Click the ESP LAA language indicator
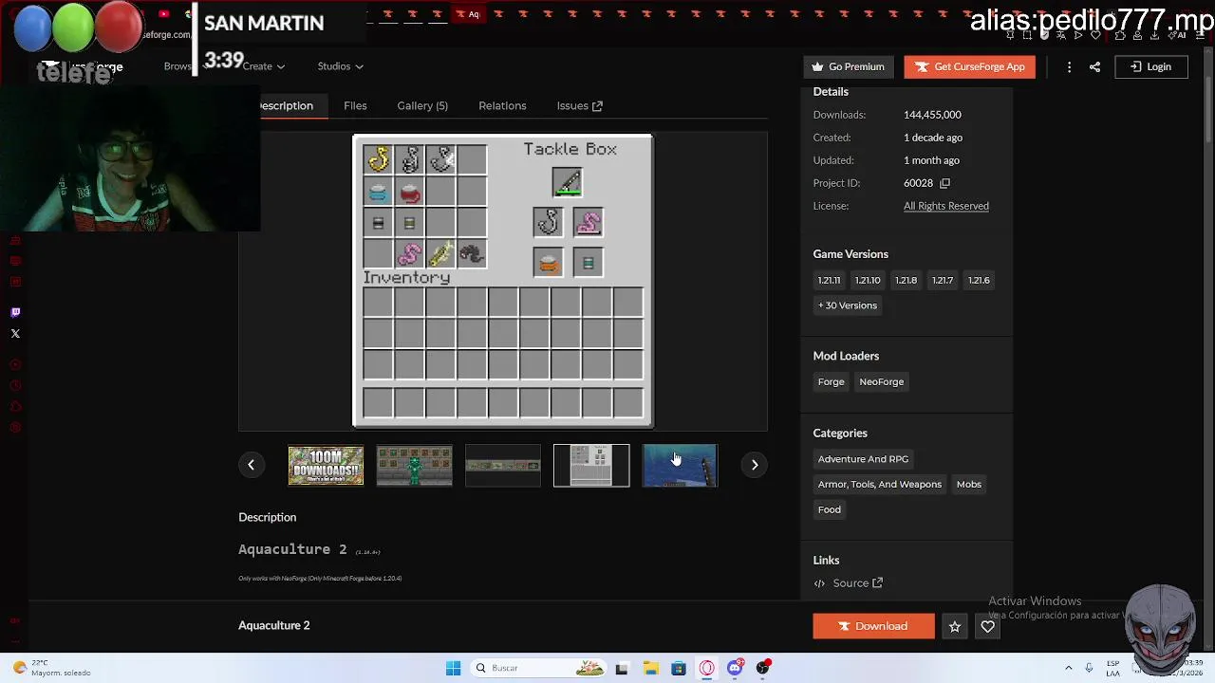Screen dimensions: 1215x683 (x=1112, y=668)
